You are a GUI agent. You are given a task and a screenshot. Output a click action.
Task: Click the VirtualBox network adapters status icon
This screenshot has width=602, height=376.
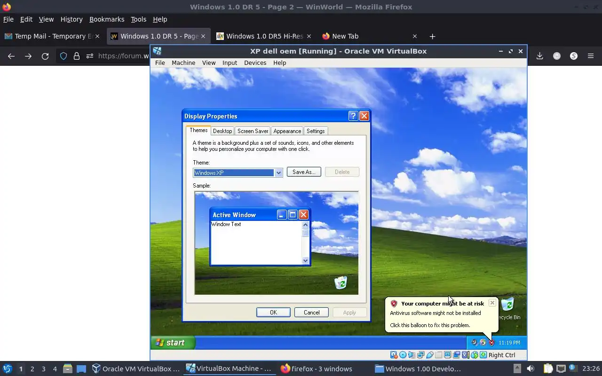[420, 355]
